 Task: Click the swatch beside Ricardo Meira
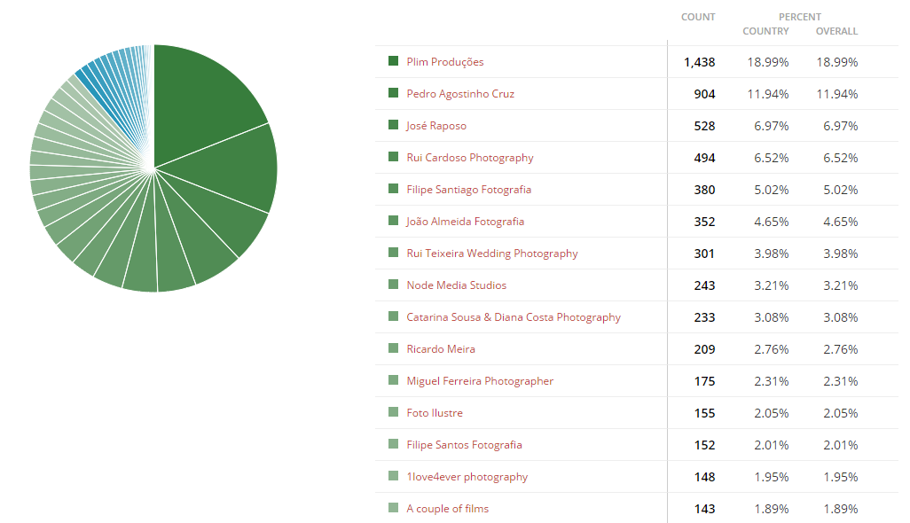[394, 347]
